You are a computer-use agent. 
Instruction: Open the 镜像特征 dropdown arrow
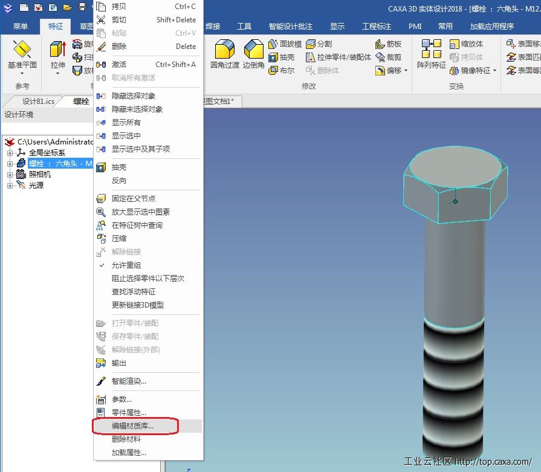pos(494,71)
